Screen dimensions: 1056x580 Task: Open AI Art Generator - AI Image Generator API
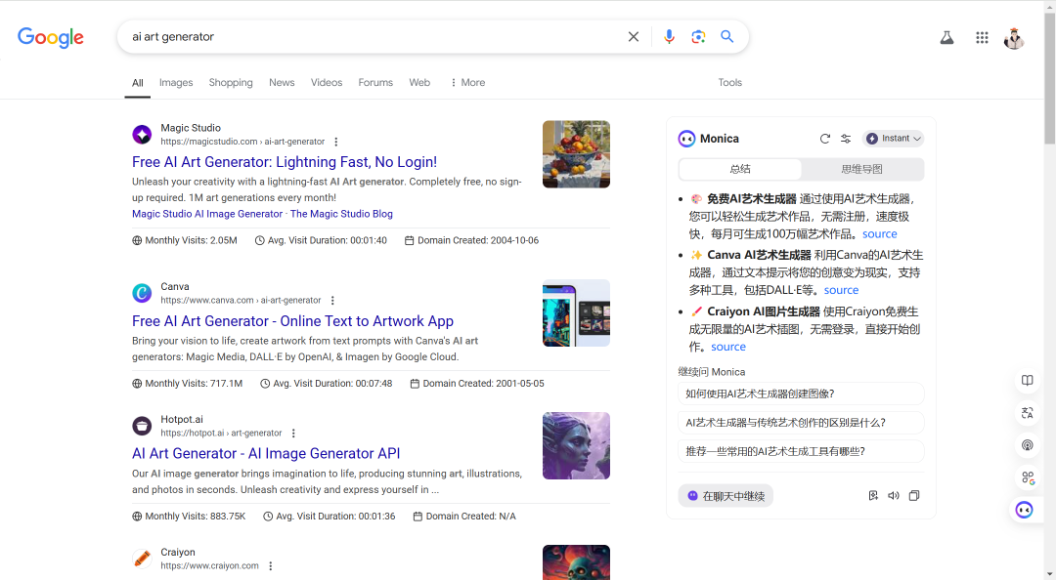266,454
